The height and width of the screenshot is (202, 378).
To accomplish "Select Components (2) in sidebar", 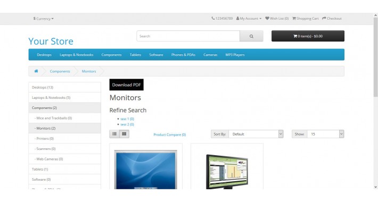I will point(64,108).
